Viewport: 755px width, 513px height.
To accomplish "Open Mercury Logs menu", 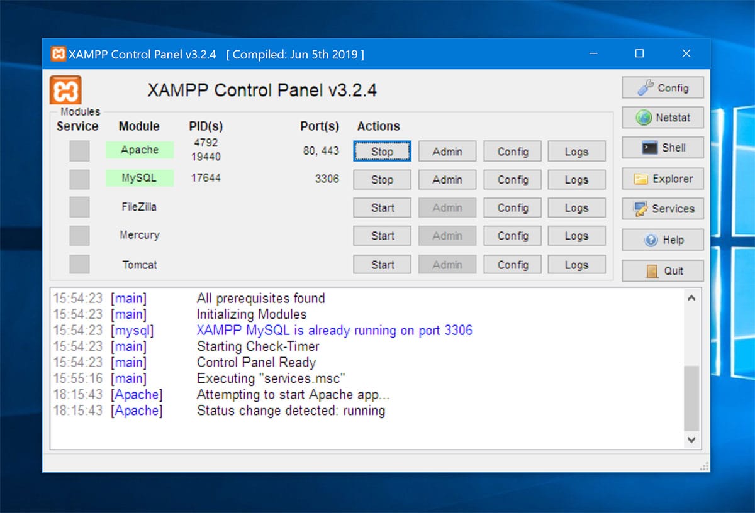I will click(x=576, y=236).
